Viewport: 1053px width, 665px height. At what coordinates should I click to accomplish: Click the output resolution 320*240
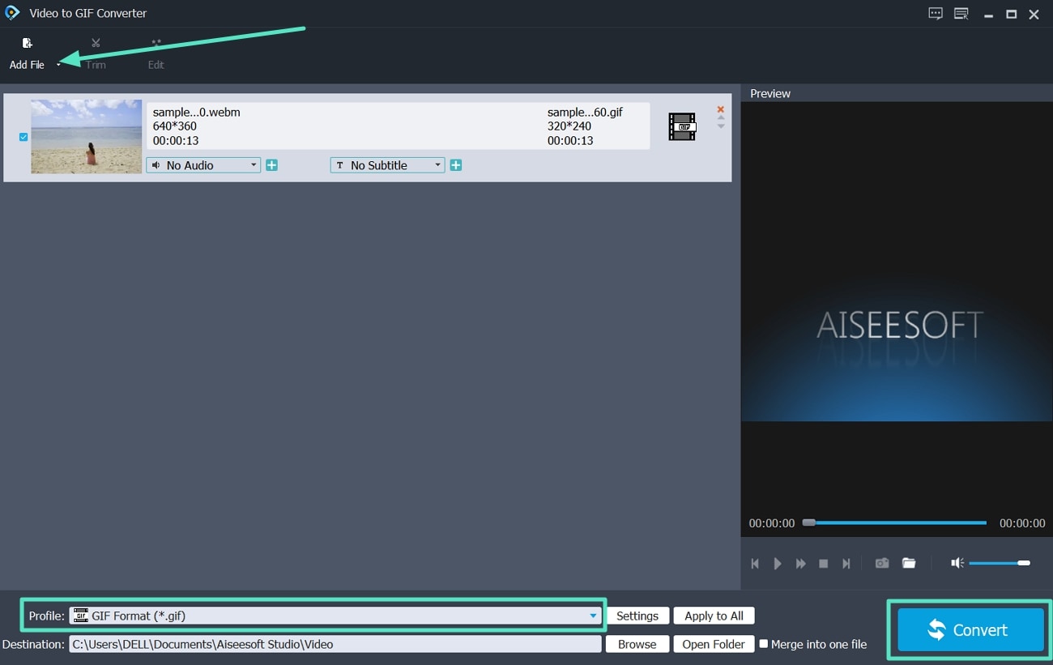[x=569, y=126]
